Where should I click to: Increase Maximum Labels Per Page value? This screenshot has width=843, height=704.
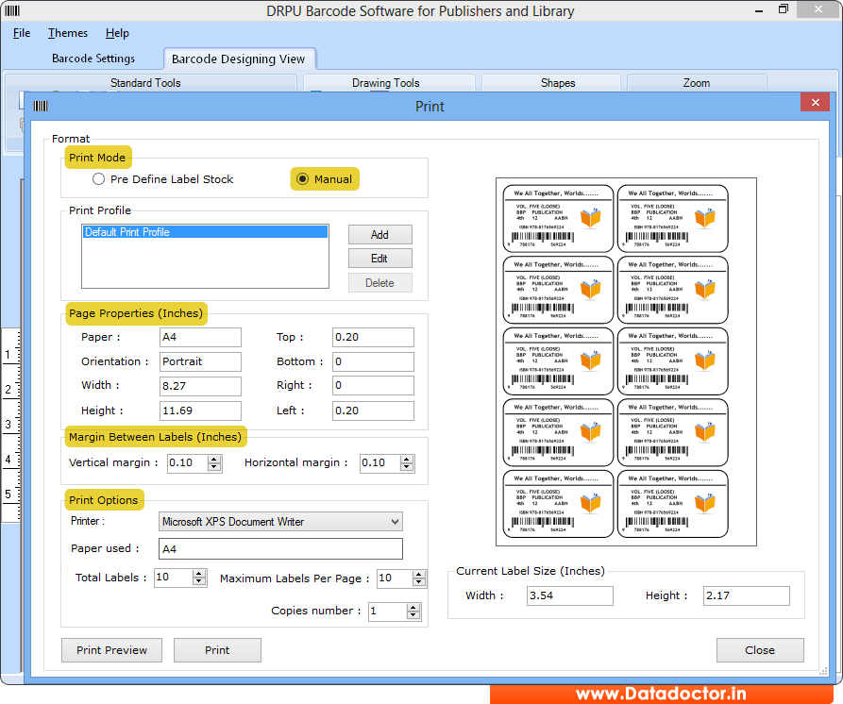pos(419,574)
